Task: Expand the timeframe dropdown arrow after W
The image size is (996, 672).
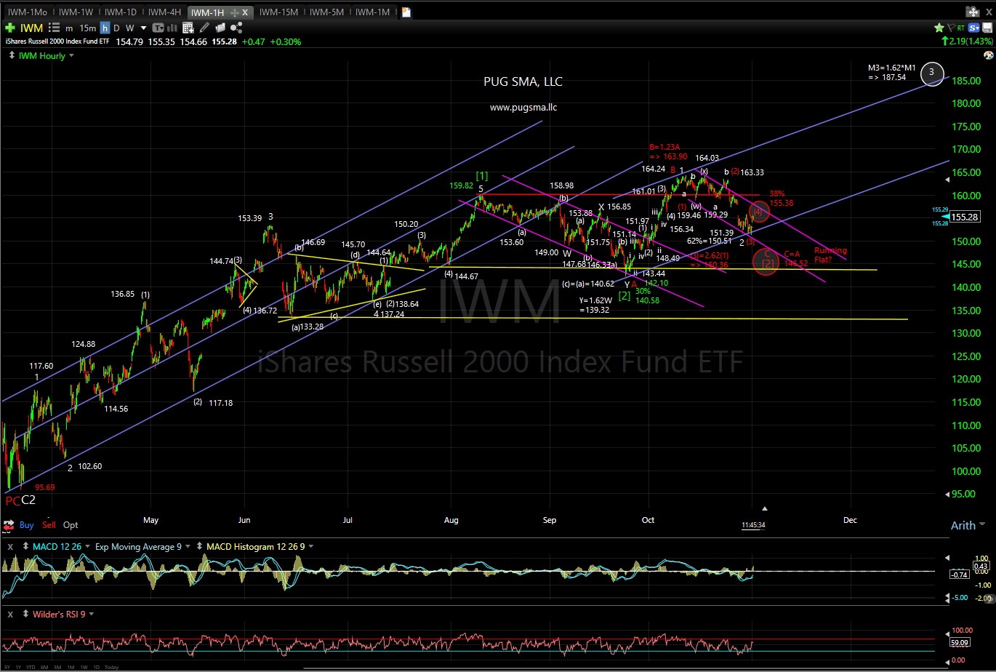Action: click(x=144, y=28)
